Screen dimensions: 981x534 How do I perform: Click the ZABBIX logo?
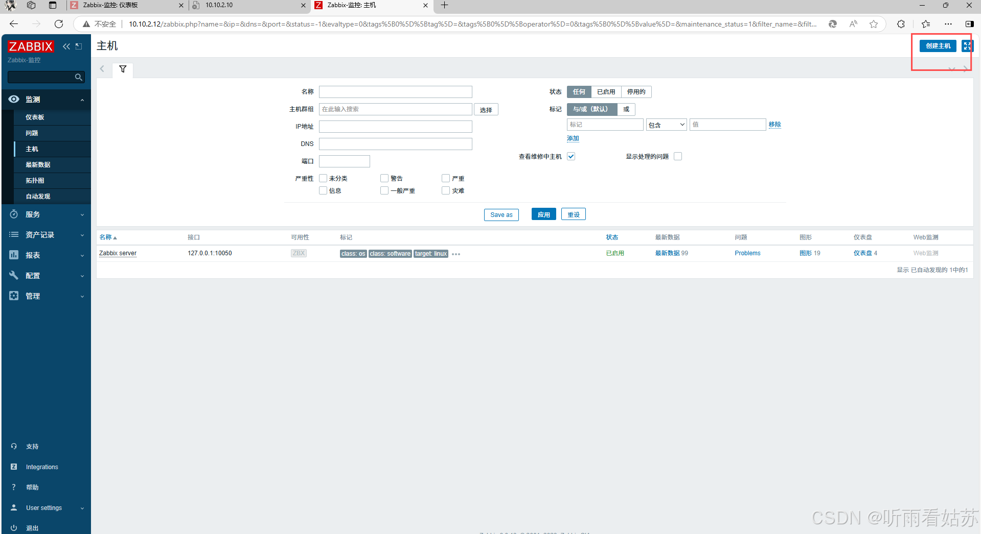[31, 46]
